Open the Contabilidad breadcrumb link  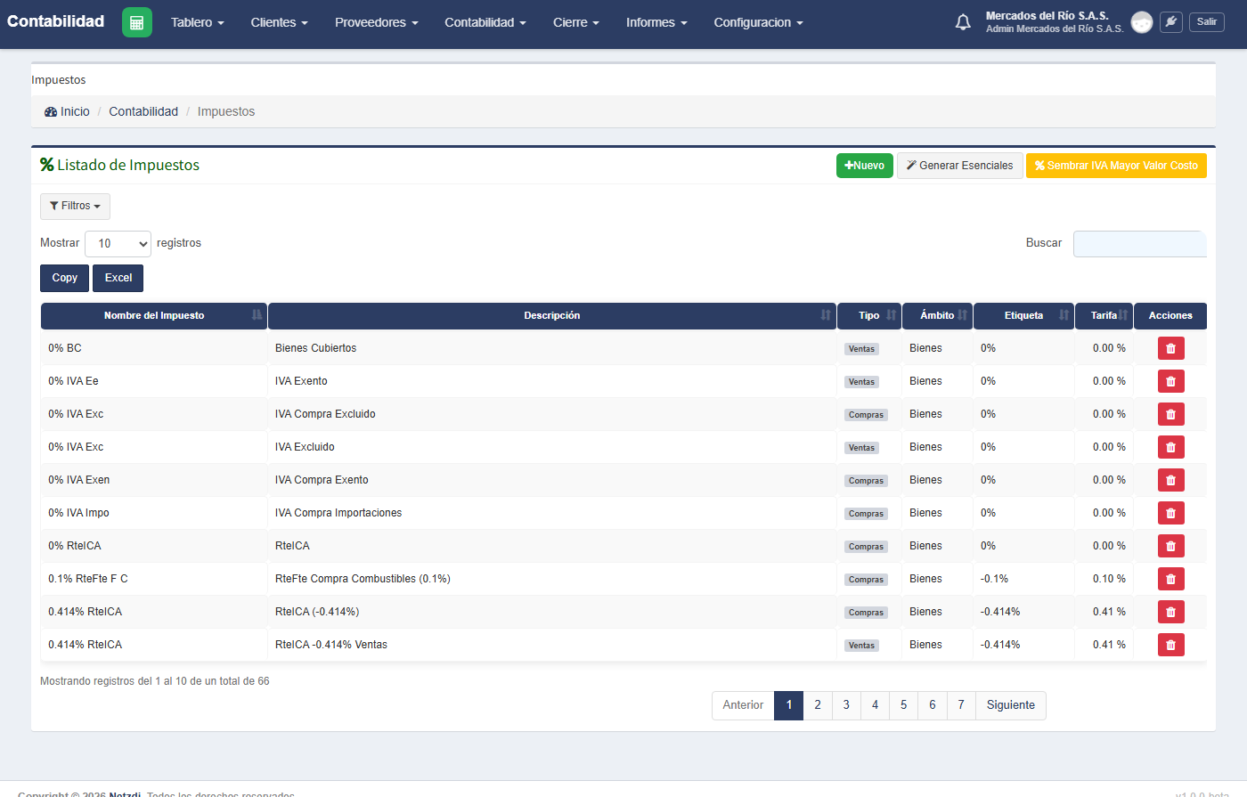[143, 111]
